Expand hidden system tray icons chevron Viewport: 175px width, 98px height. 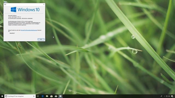point(165,96)
